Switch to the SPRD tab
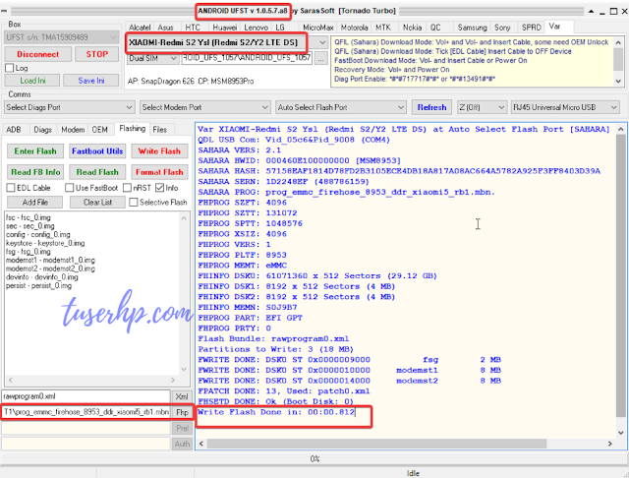This screenshot has width=629, height=478. click(x=531, y=28)
